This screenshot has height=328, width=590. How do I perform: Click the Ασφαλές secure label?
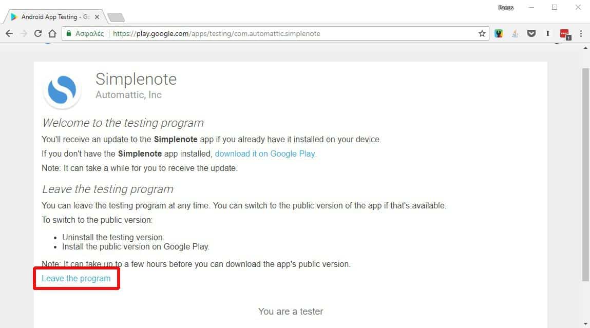coord(89,33)
